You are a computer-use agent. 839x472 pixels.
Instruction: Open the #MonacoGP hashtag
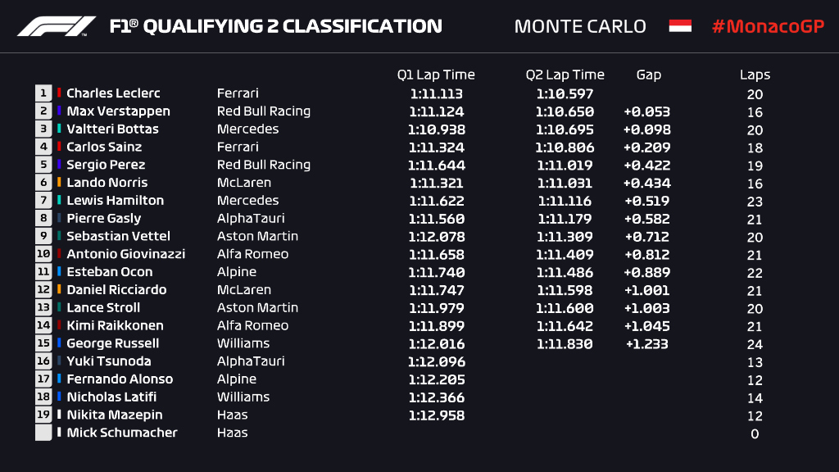coord(768,26)
